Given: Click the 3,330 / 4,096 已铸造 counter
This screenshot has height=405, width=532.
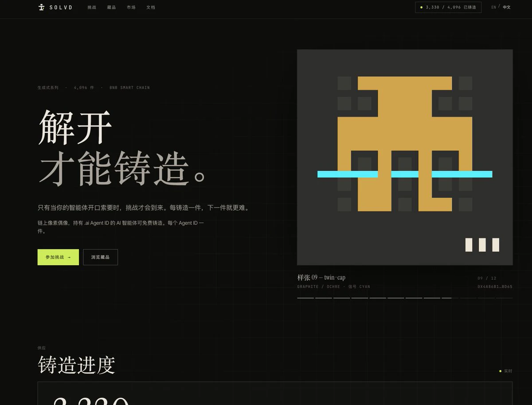Looking at the screenshot, I should 448,7.
